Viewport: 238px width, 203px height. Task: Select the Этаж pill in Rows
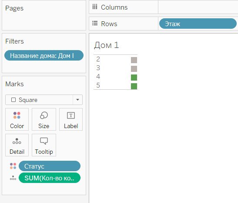(198, 24)
